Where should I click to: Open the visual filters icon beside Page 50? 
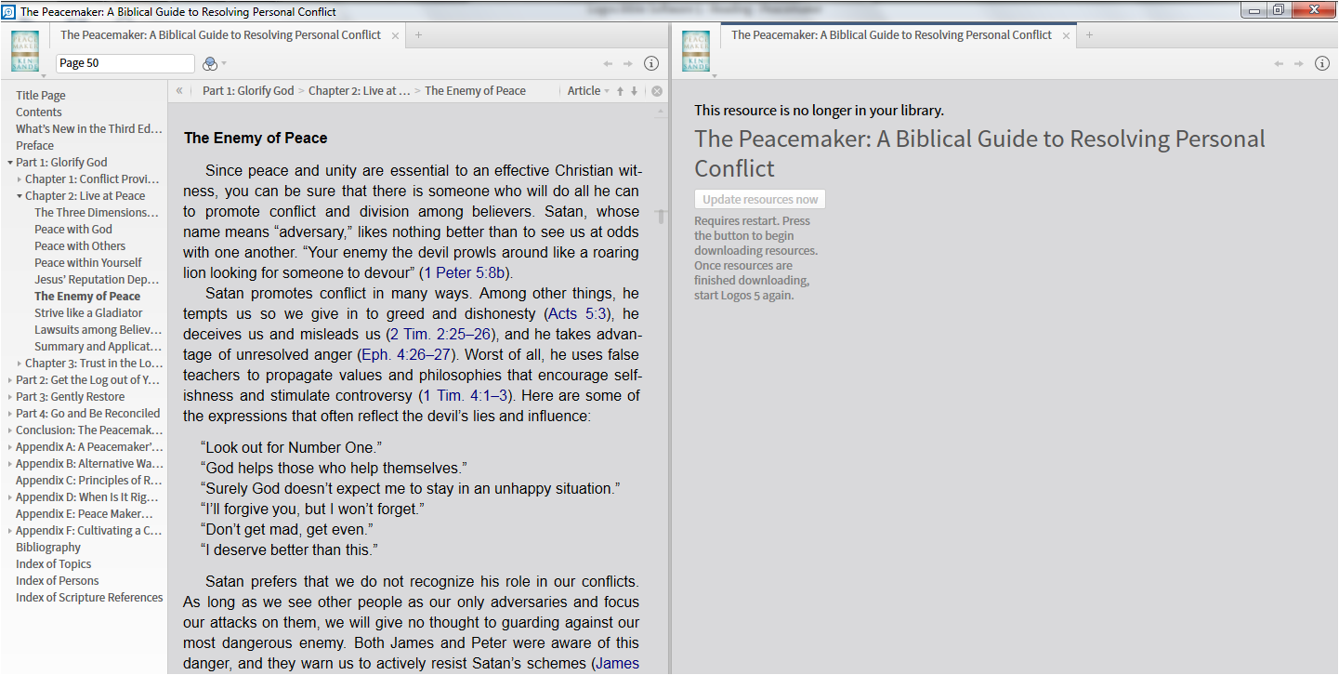[x=210, y=63]
